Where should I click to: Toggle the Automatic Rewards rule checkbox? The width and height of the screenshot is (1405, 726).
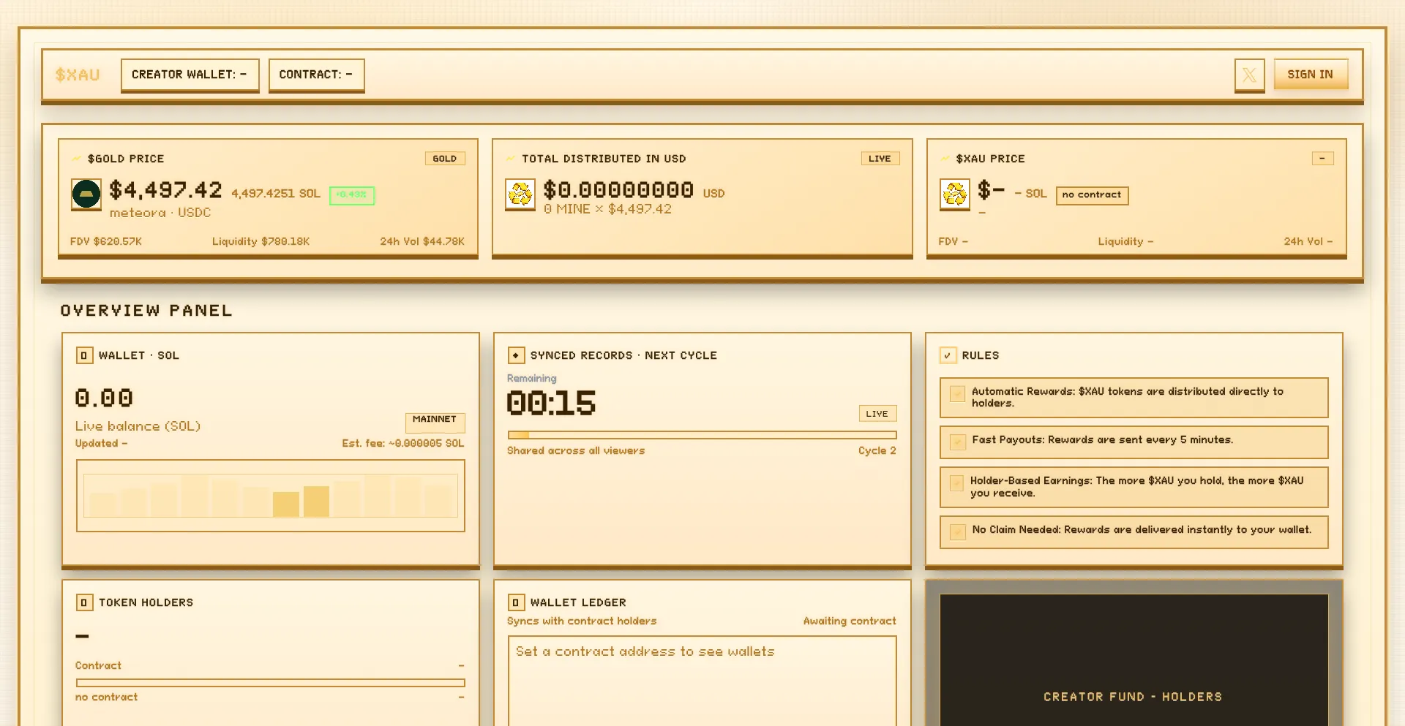956,394
